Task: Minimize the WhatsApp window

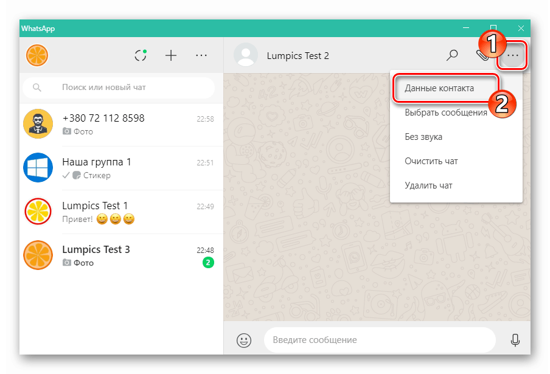Action: (x=466, y=28)
